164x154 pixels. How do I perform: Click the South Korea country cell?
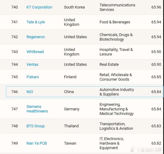pos(74,7)
